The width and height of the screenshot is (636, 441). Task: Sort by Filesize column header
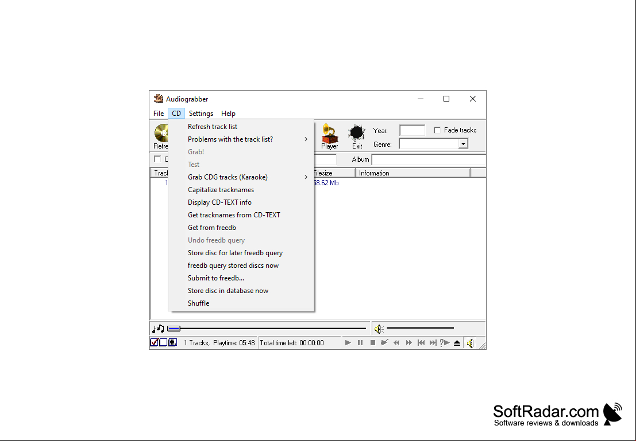(x=334, y=173)
